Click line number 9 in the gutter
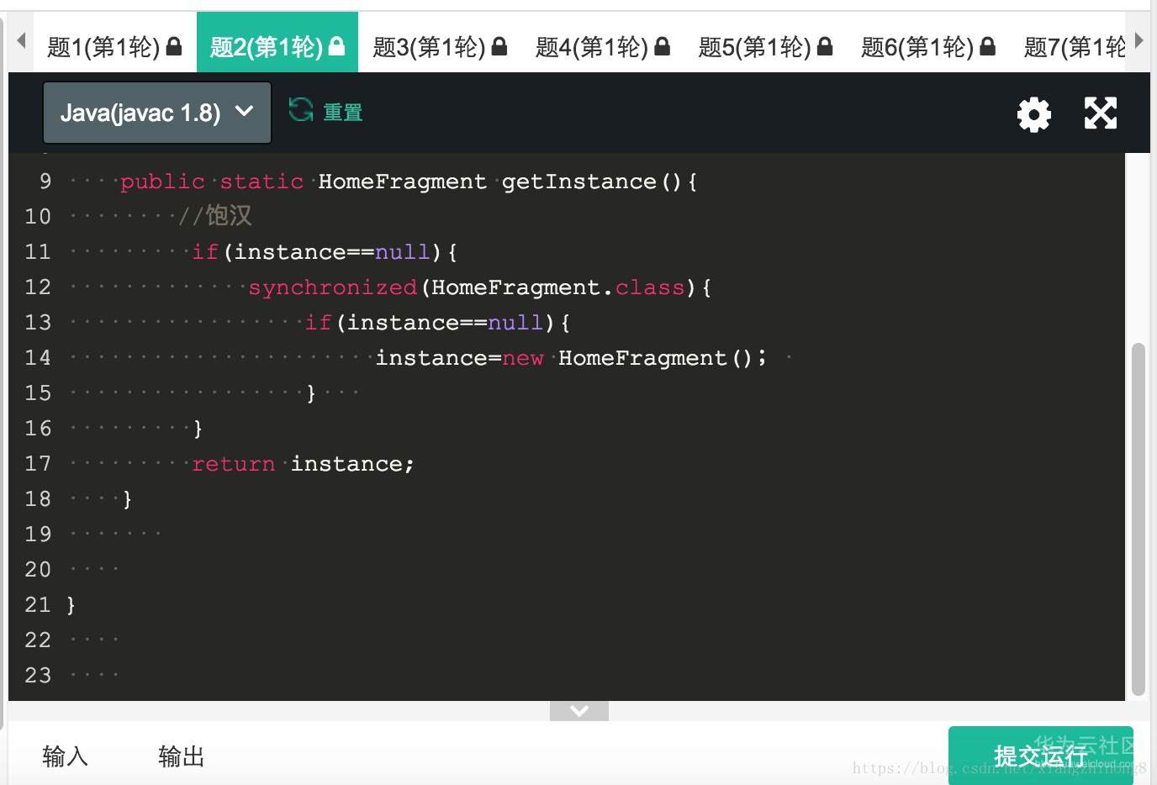The image size is (1157, 785). coord(45,182)
